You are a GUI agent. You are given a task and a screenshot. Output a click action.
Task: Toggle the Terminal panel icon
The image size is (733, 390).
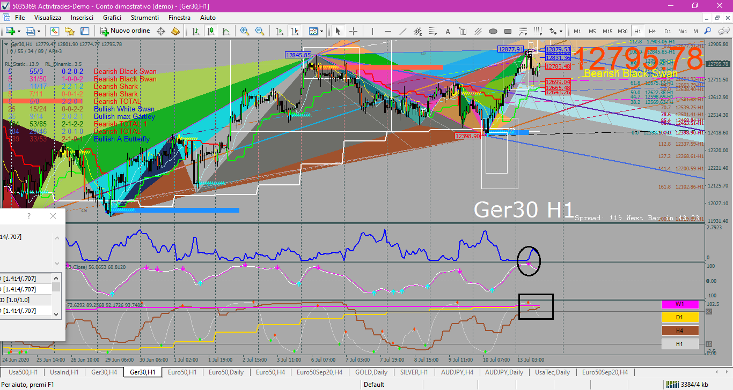[85, 31]
